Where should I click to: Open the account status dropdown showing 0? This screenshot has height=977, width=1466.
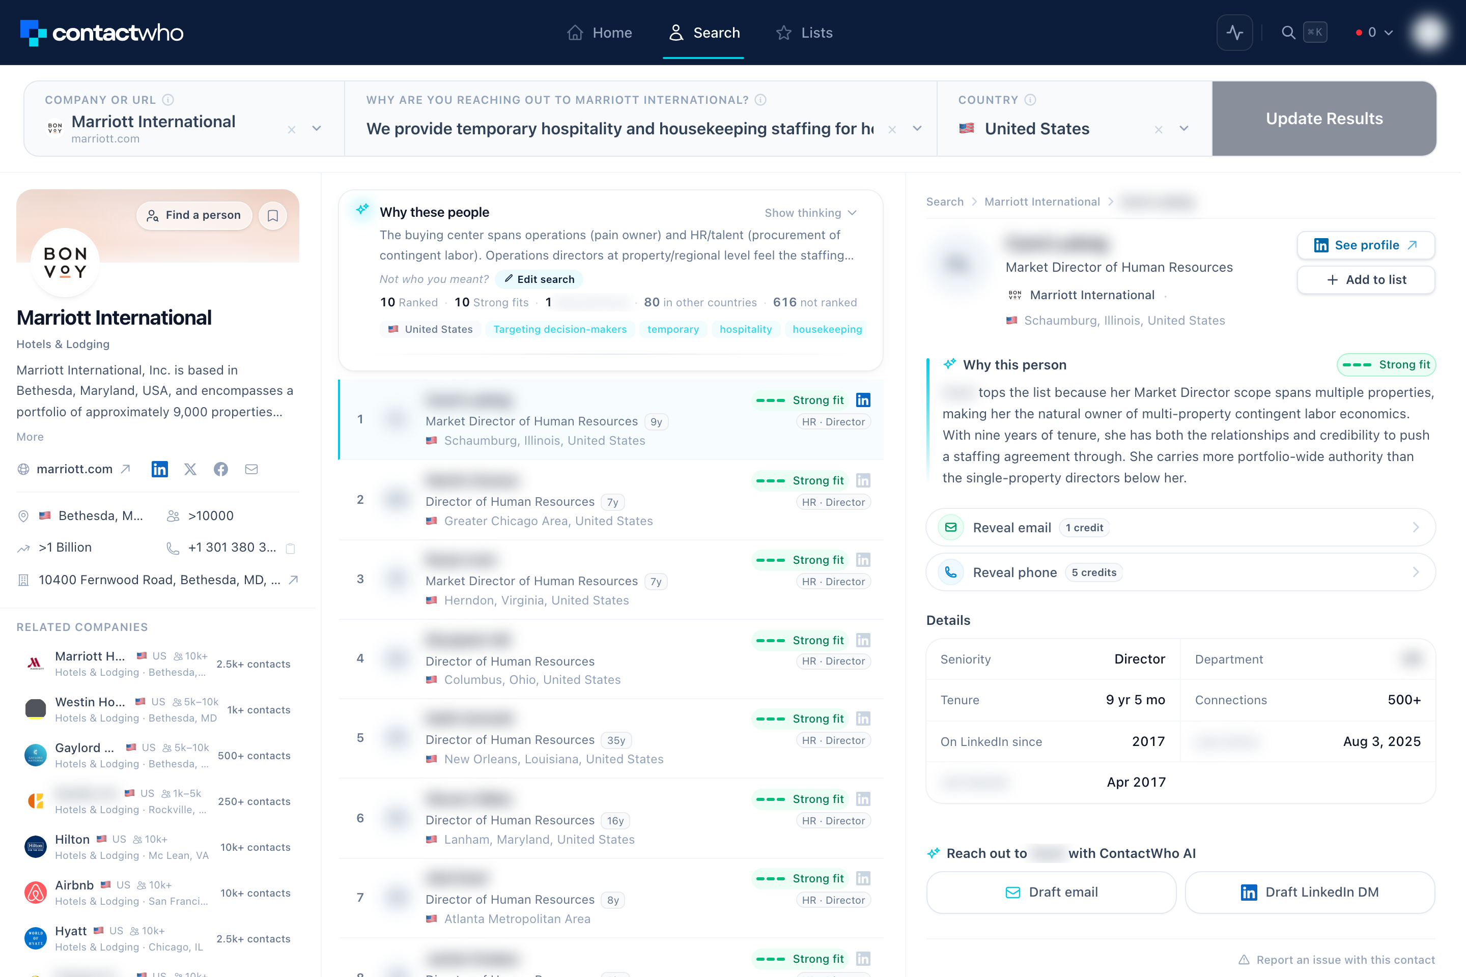(1374, 33)
